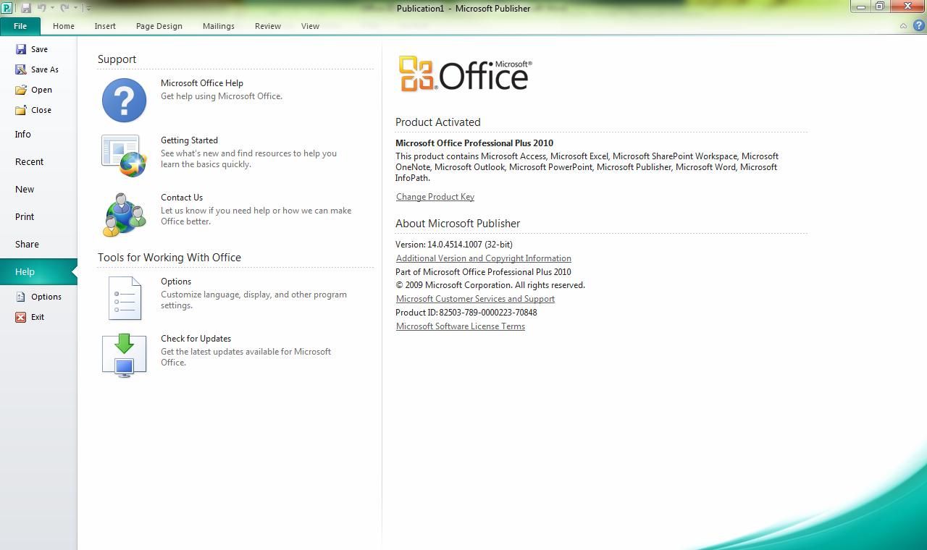This screenshot has width=927, height=550.
Task: Open Options via the settings page icon
Action: tap(123, 297)
